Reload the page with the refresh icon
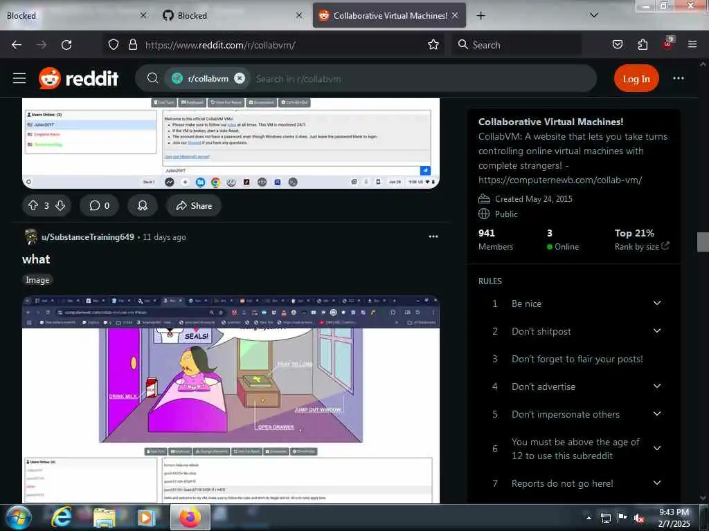 click(66, 45)
